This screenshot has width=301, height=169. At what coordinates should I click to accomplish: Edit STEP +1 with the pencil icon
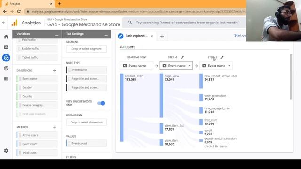[x=182, y=57]
